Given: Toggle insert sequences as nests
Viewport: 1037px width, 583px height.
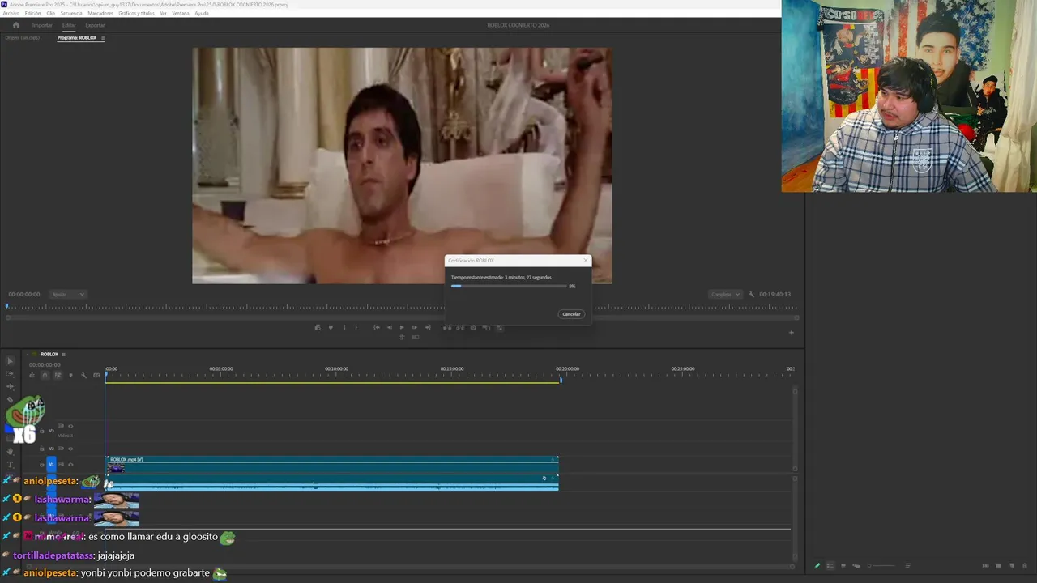Looking at the screenshot, I should [32, 375].
